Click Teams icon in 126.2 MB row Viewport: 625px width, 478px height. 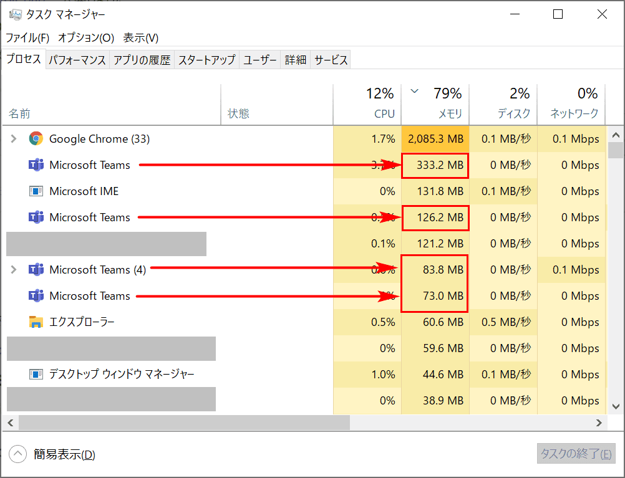(x=36, y=217)
